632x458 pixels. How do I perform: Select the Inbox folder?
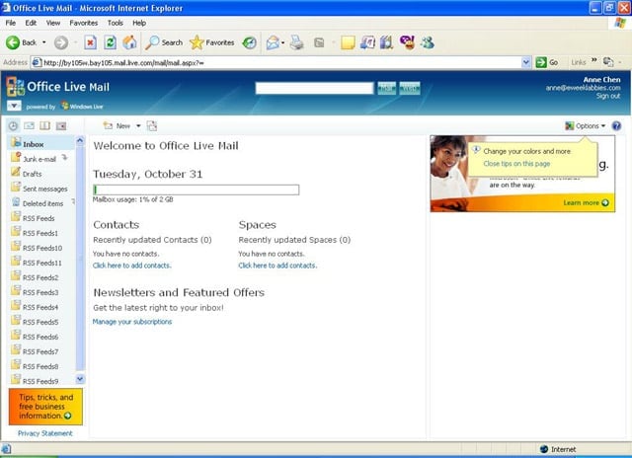[x=40, y=144]
